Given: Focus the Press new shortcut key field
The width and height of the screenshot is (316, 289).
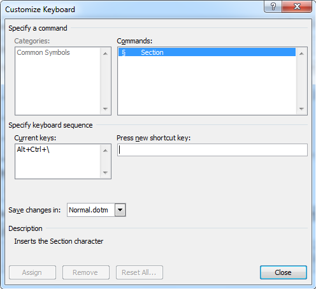Looking at the screenshot, I should 212,150.
